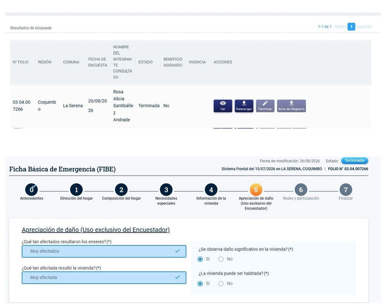This screenshot has height=308, width=386.
Task: Download the Acta de Registro
Action: click(291, 106)
